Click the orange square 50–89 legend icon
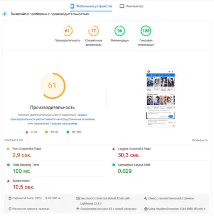 click(x=46, y=132)
